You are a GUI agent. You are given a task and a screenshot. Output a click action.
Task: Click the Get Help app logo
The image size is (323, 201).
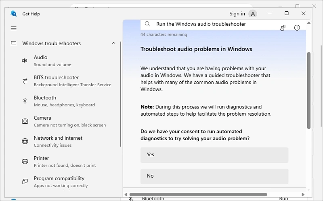pos(14,14)
